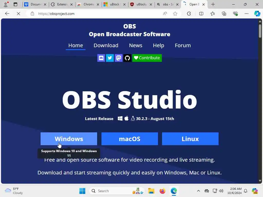
Task: Click the taskbar Search box
Action: click(x=117, y=191)
